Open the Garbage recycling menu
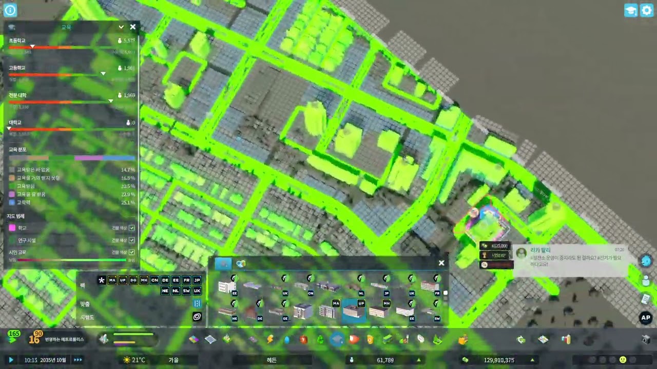The width and height of the screenshot is (657, 369). click(320, 339)
